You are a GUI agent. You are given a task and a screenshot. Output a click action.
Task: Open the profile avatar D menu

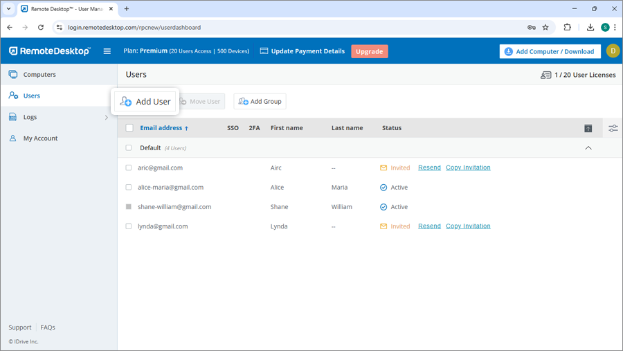pos(613,51)
